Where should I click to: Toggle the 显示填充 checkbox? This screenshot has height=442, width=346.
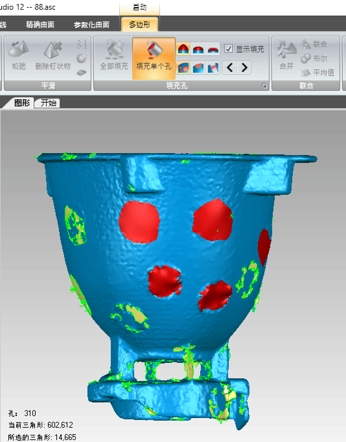228,49
